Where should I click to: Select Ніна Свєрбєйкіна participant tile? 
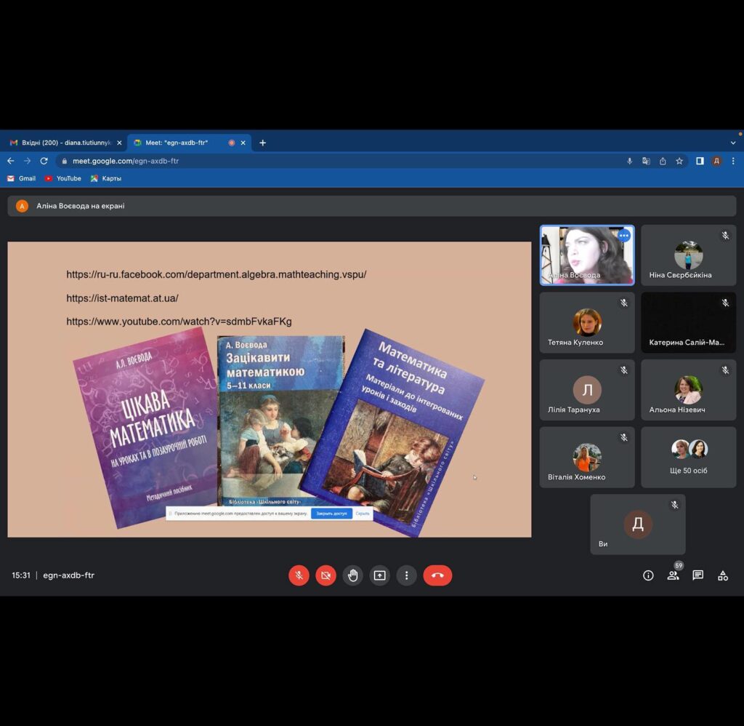click(689, 255)
